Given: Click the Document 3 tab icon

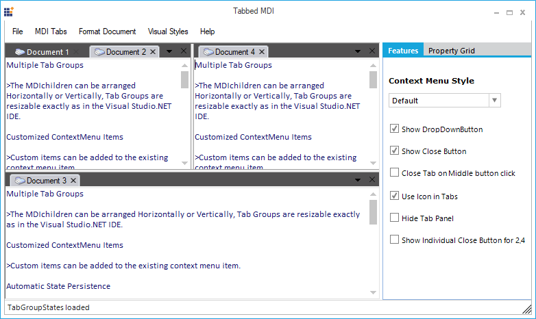Looking at the screenshot, I should click(x=20, y=180).
